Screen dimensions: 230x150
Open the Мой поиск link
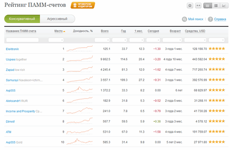(x=196, y=19)
